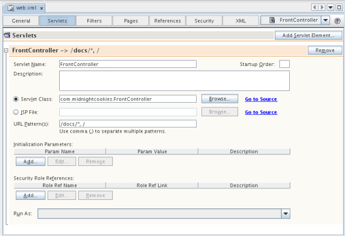Focus the Servlet Class text field
This screenshot has width=345, height=236.
coord(128,99)
